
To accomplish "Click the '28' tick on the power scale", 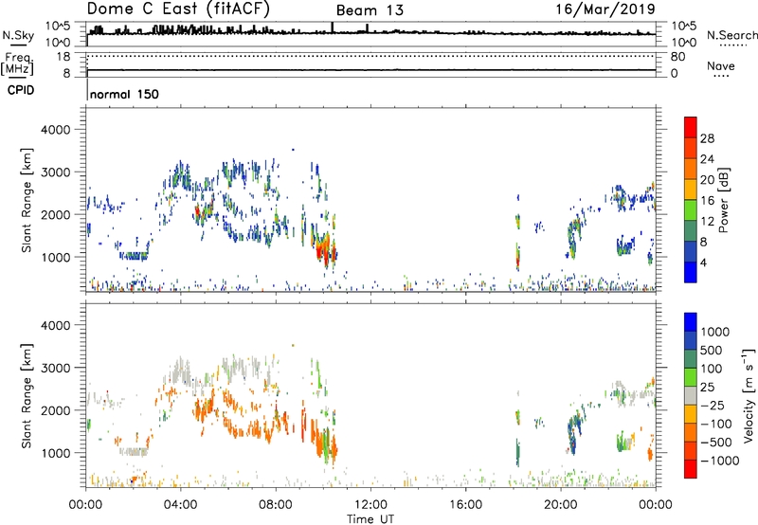I will [x=707, y=138].
